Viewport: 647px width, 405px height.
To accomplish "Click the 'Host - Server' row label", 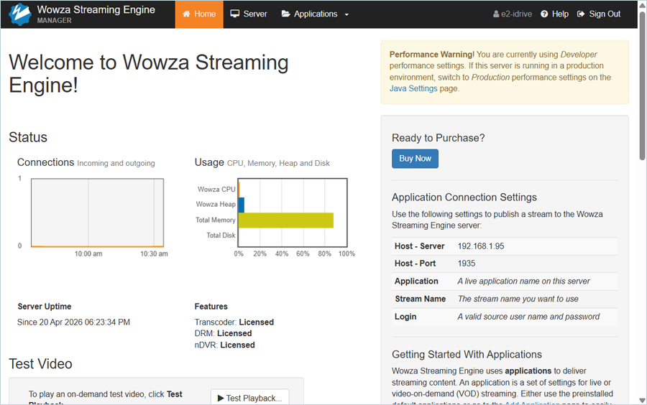I will point(419,246).
